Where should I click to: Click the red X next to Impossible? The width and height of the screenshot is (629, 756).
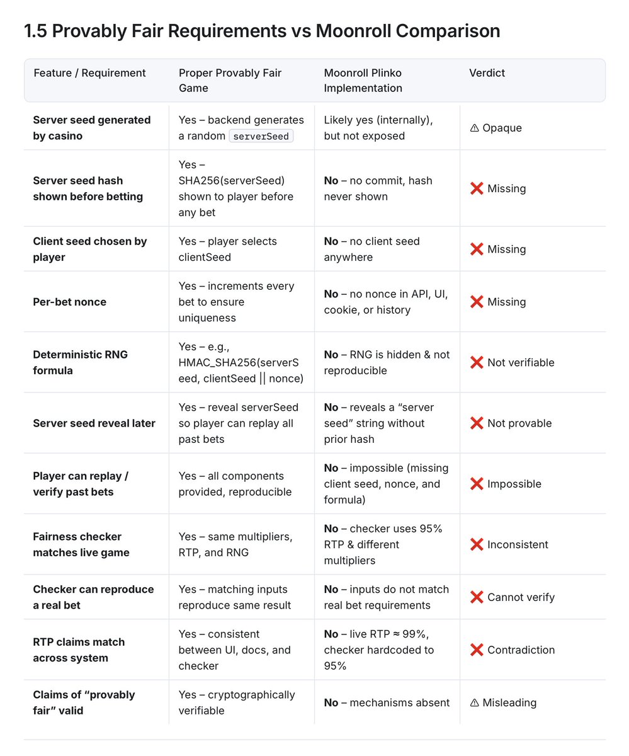[477, 484]
